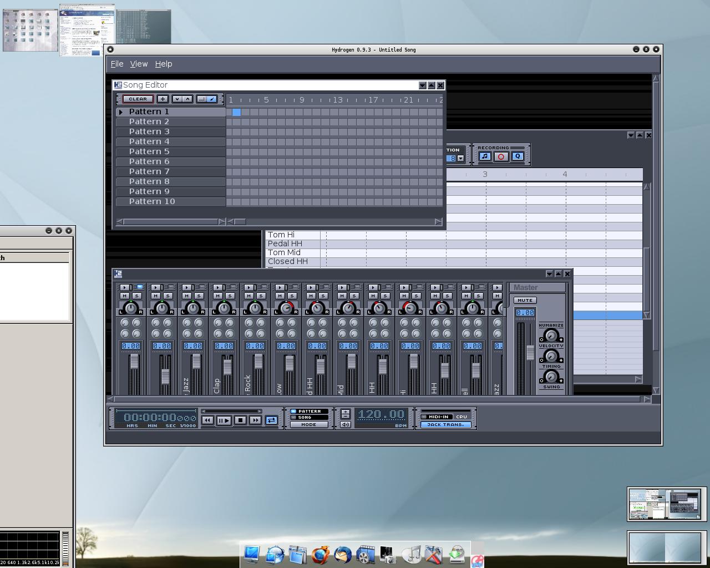Click the MODE button
This screenshot has height=568, width=710.
tap(308, 424)
